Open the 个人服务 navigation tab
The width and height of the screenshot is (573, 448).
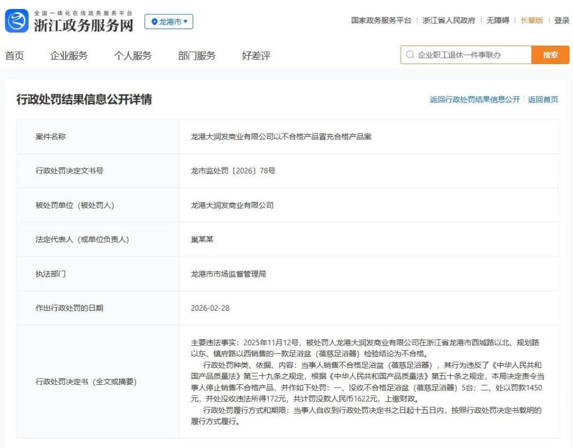133,56
